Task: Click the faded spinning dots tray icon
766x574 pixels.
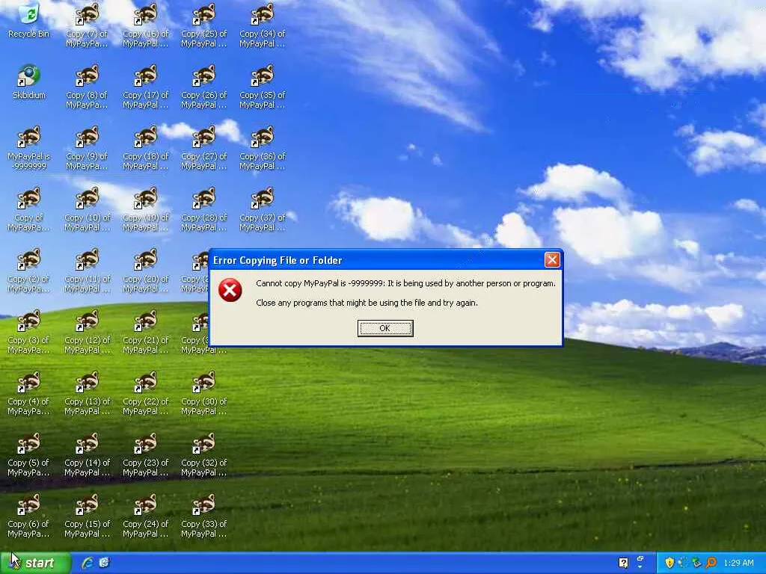Action: pyautogui.click(x=684, y=563)
